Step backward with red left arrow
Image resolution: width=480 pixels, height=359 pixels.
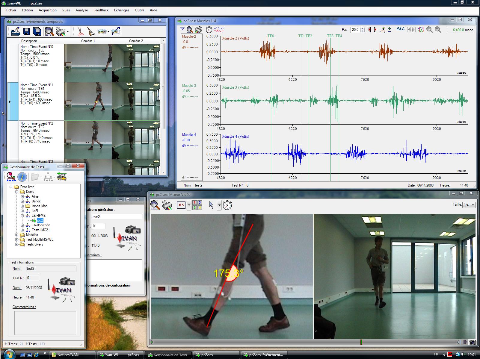(369, 30)
